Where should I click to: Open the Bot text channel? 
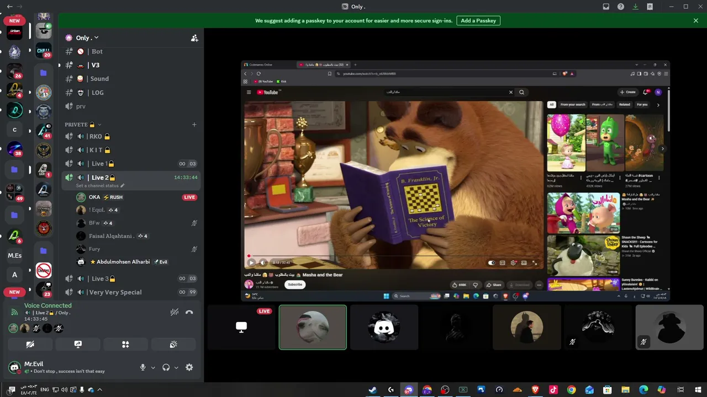(131, 51)
